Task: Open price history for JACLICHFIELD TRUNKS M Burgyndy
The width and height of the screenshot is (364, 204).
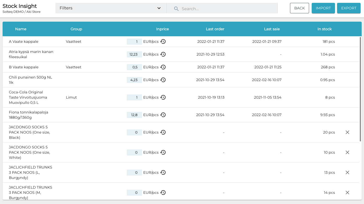Action: pyautogui.click(x=163, y=193)
